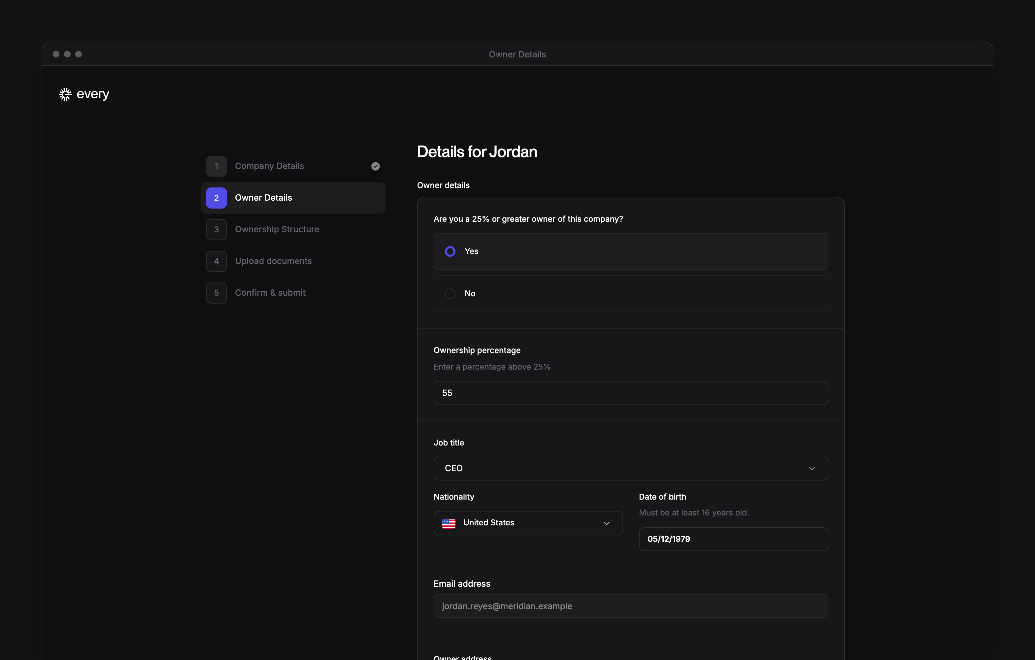Image resolution: width=1035 pixels, height=660 pixels.
Task: Select the No radio button
Action: (450, 293)
